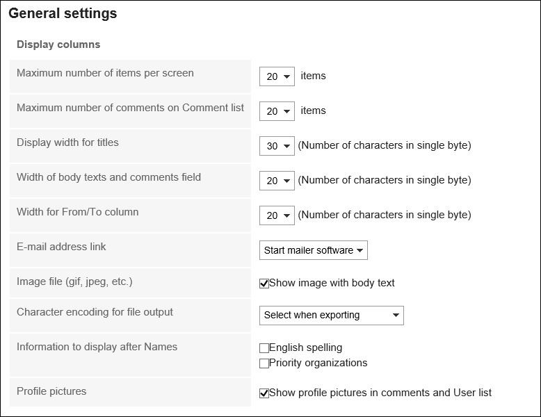This screenshot has width=541, height=417.
Task: Expand the 'Select when exporting' encoding dropdown
Action: (x=331, y=315)
